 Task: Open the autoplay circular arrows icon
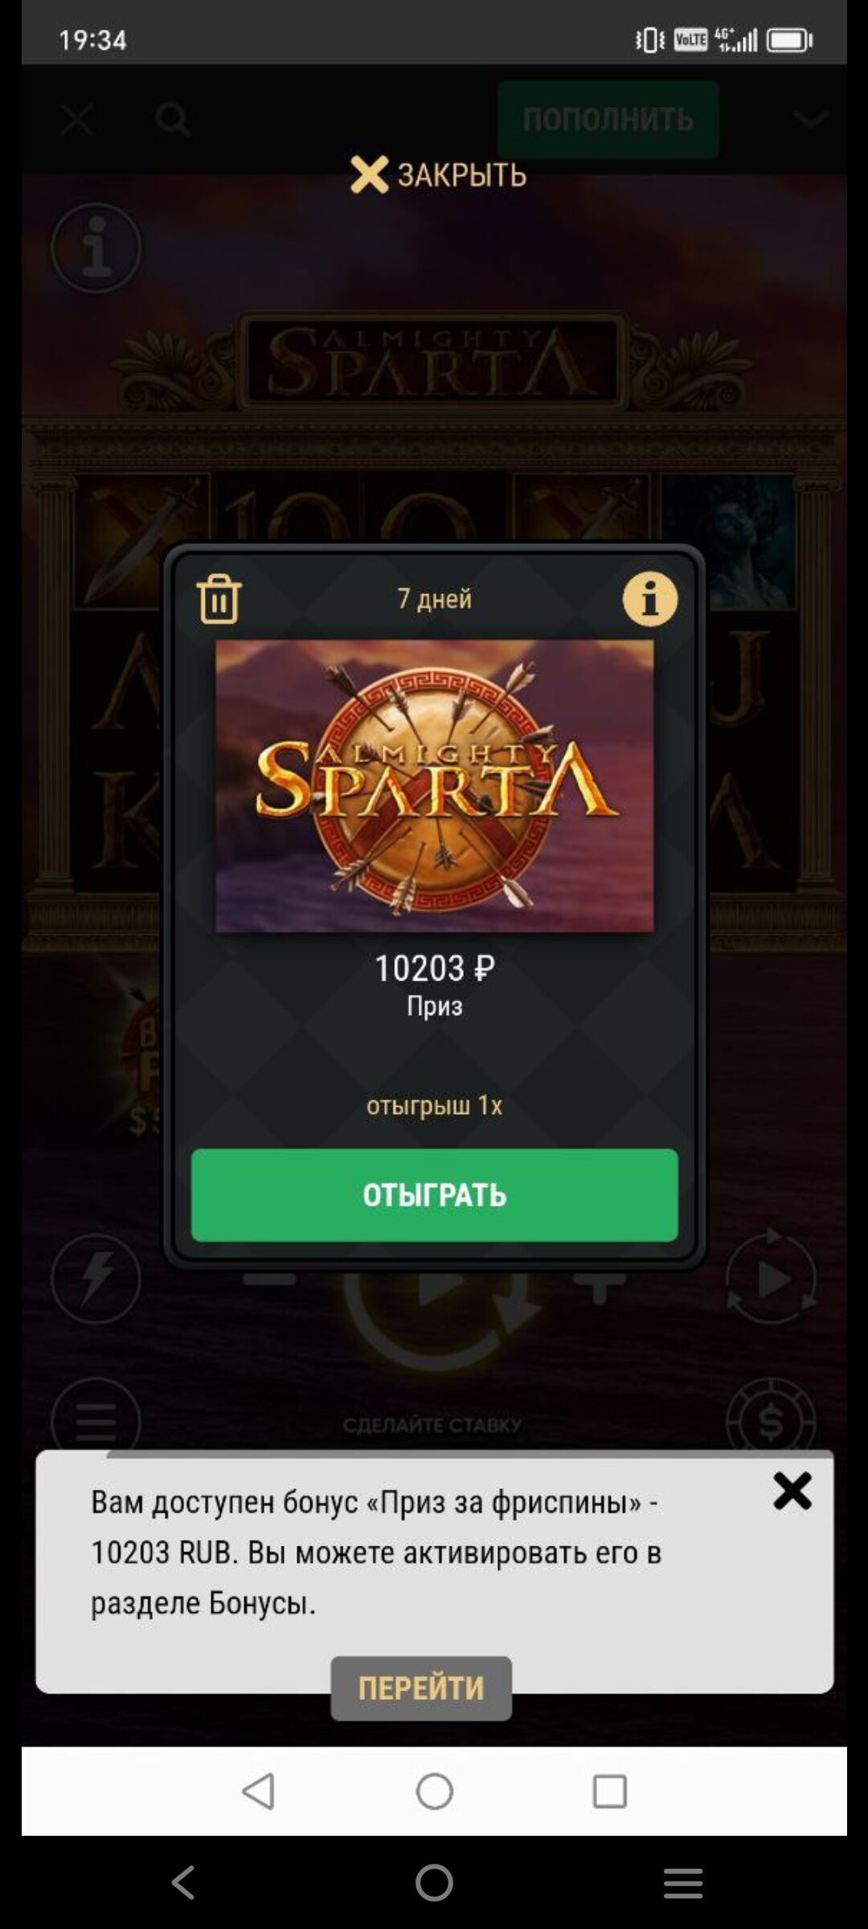770,1278
